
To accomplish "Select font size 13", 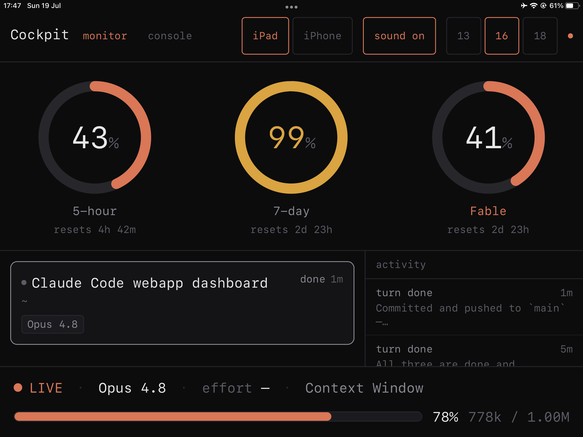I will pyautogui.click(x=463, y=36).
